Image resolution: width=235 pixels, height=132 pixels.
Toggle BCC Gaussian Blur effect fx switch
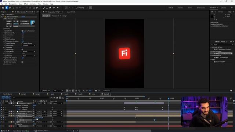click(x=3, y=17)
